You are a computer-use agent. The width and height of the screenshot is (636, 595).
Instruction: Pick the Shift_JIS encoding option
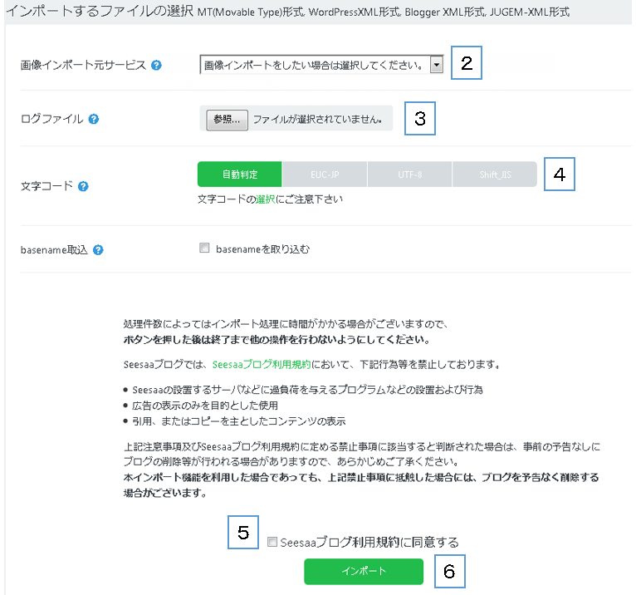point(495,175)
